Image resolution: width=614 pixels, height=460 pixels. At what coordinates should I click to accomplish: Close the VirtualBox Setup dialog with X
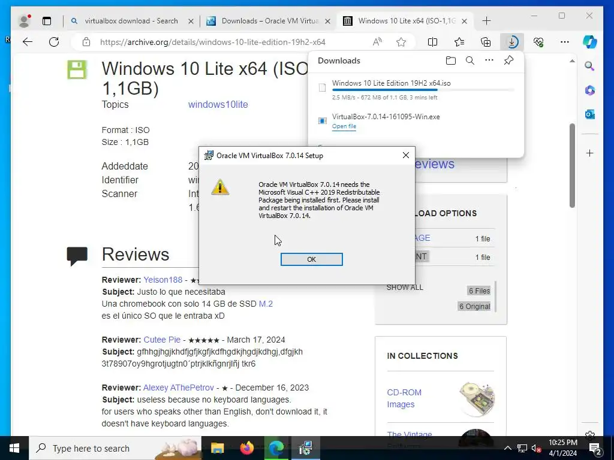coord(406,155)
